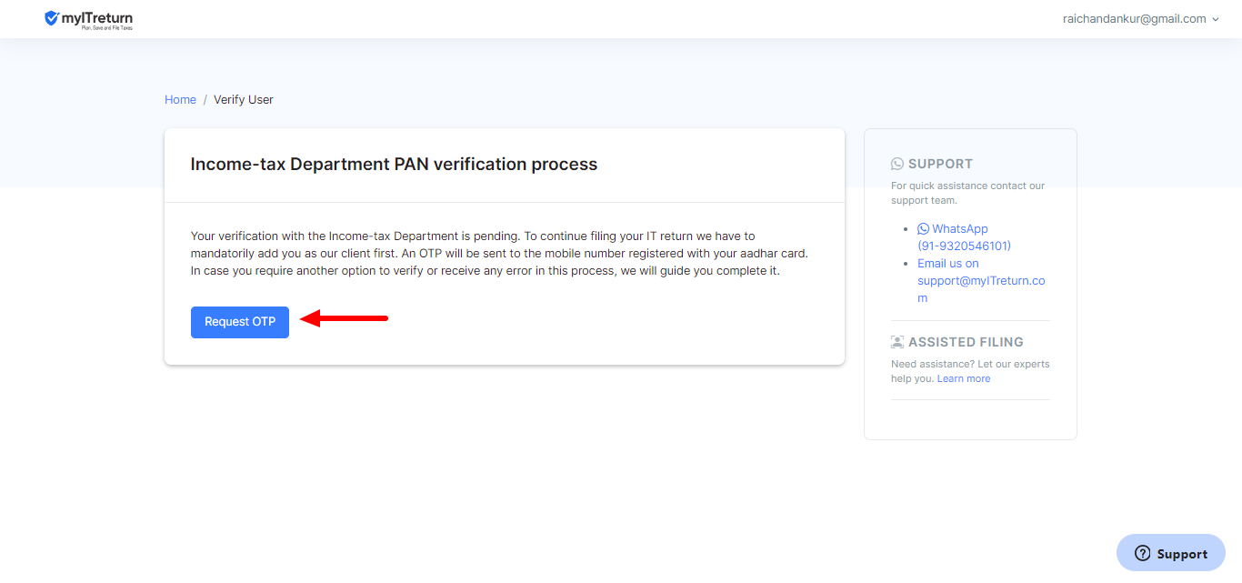This screenshot has width=1242, height=583.
Task: Click the question mark icon in Support
Action: tap(1143, 553)
